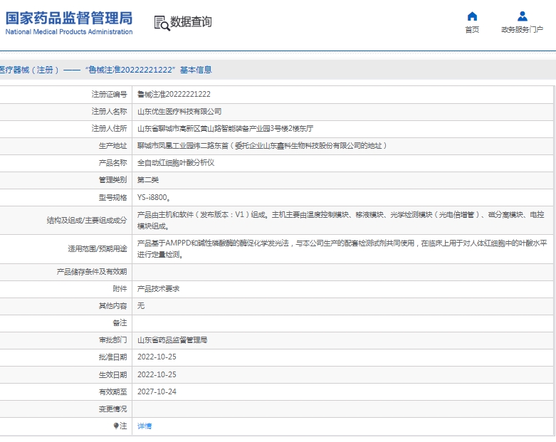Viewport: 556px width, 442px height.
Task: Click the 批准日期 label
Action: click(112, 357)
